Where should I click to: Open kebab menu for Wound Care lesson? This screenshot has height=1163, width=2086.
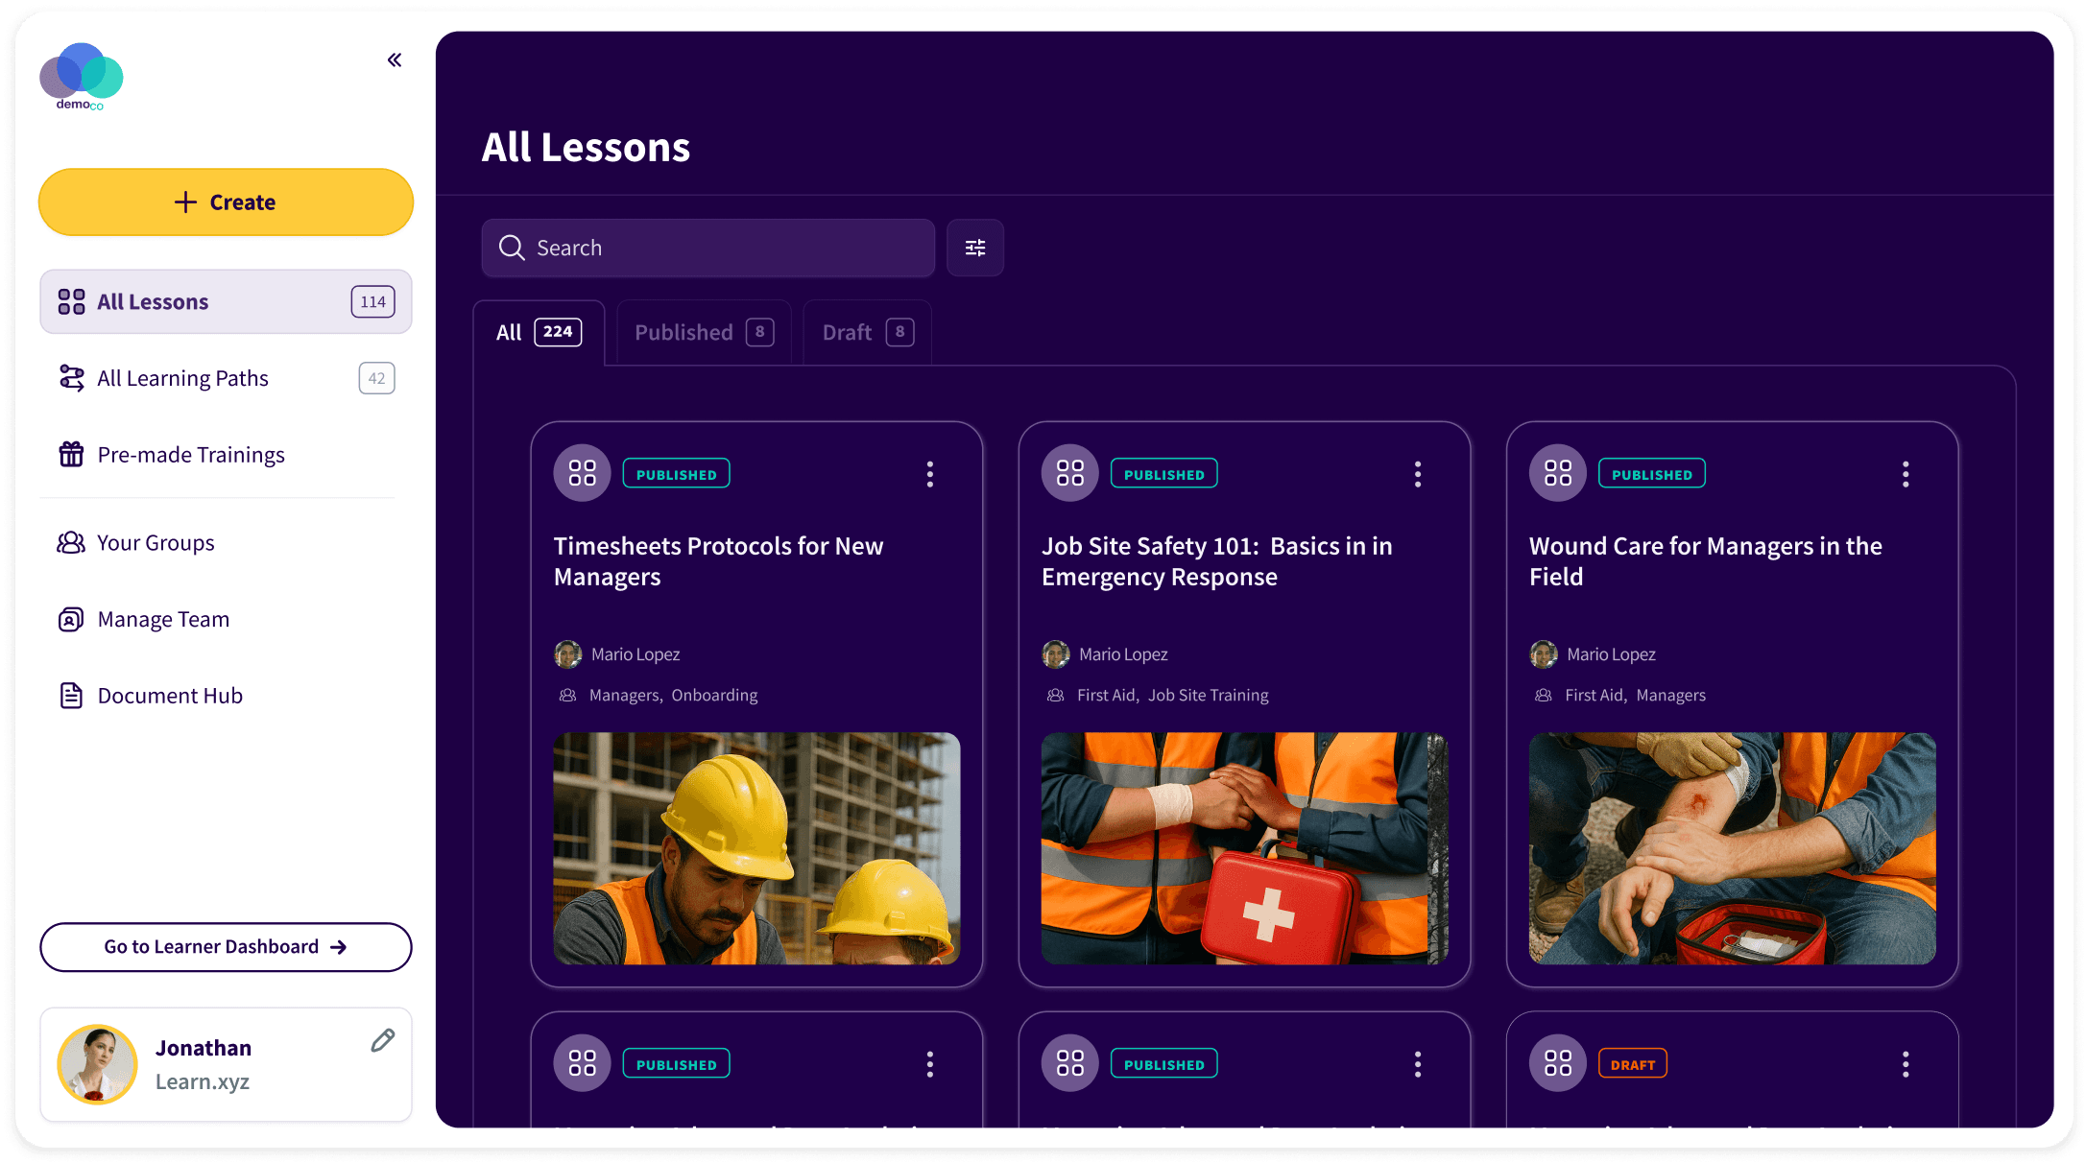(x=1905, y=474)
